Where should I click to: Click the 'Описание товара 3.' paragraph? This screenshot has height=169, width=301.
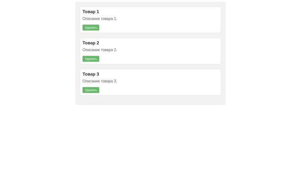tap(100, 81)
